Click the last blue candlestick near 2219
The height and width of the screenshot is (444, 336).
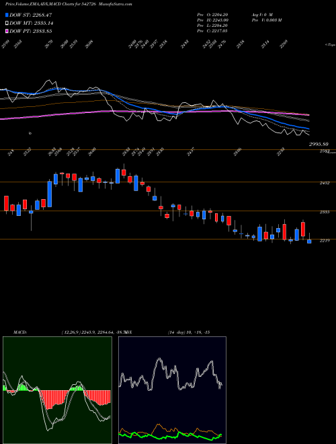click(309, 242)
